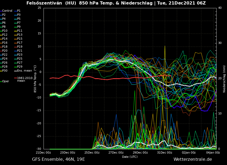Click the P19 legend label

(19, 47)
